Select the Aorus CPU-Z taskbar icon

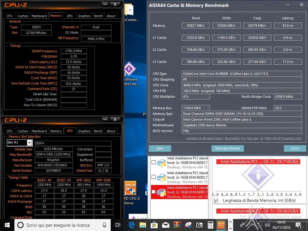[x=221, y=225]
